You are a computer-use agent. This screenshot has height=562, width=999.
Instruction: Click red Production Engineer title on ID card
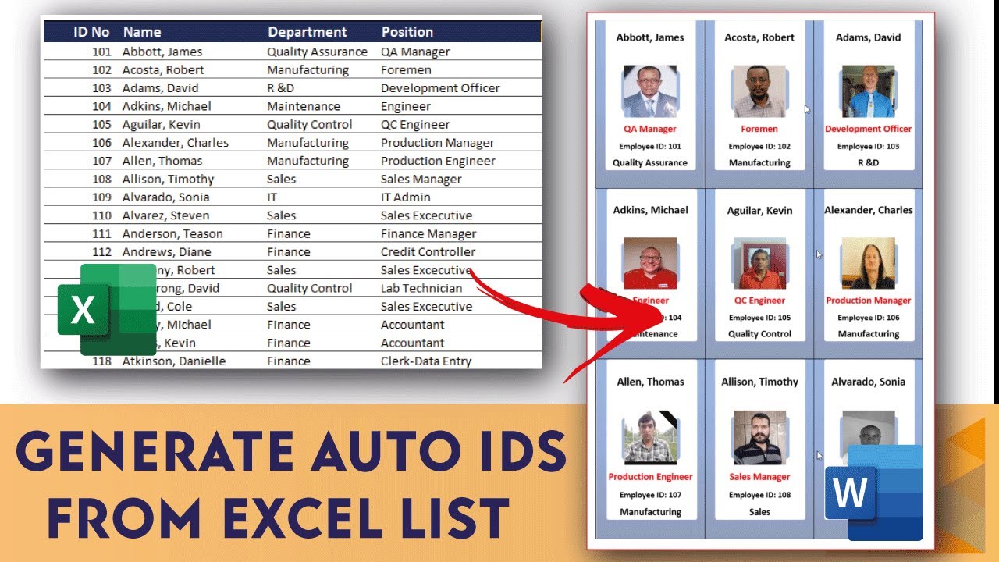pyautogui.click(x=650, y=477)
